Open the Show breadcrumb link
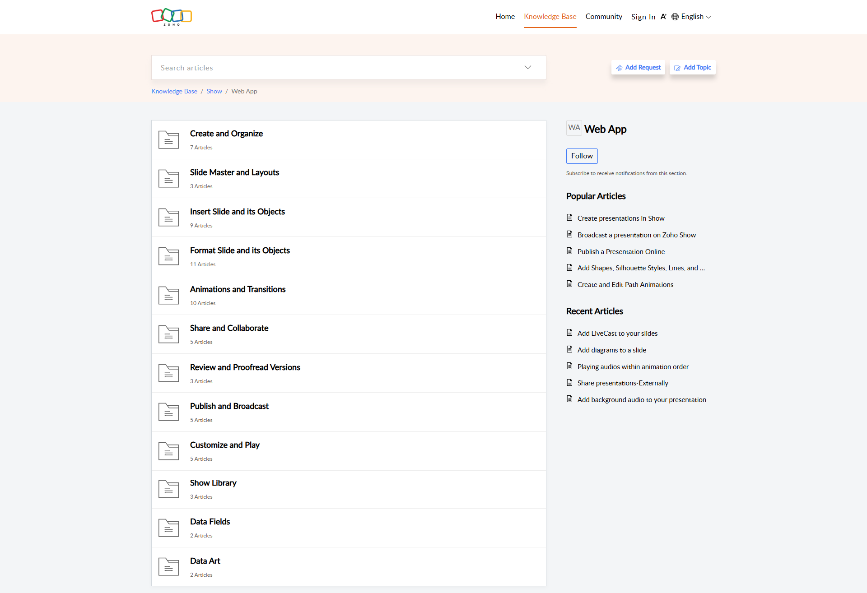Screen dimensions: 867x593 click(x=214, y=91)
